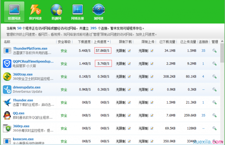The height and width of the screenshot is (145, 225).
Task: Sort by 上传速度 column arrow
Action: pos(108,42)
